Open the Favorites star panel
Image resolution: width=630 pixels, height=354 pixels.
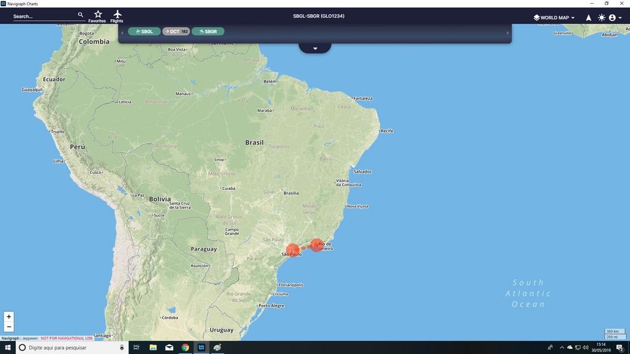coord(97,17)
